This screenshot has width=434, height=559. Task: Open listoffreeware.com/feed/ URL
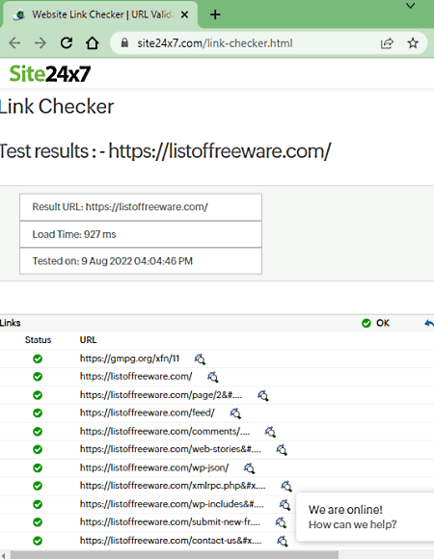148,413
